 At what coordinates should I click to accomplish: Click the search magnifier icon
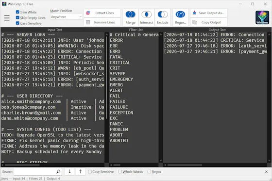tap(58, 172)
